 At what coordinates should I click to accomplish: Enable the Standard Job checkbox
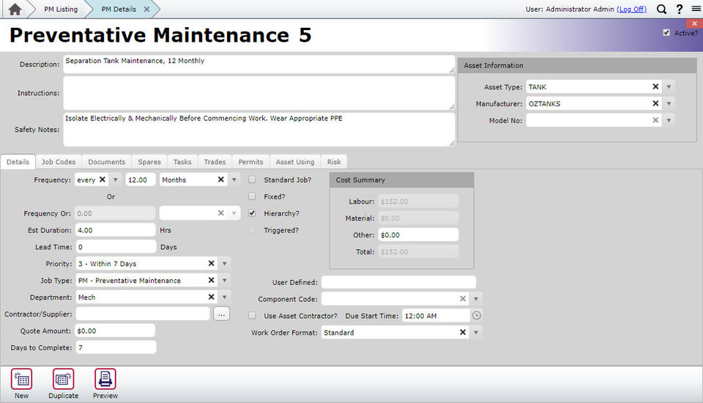[x=252, y=180]
